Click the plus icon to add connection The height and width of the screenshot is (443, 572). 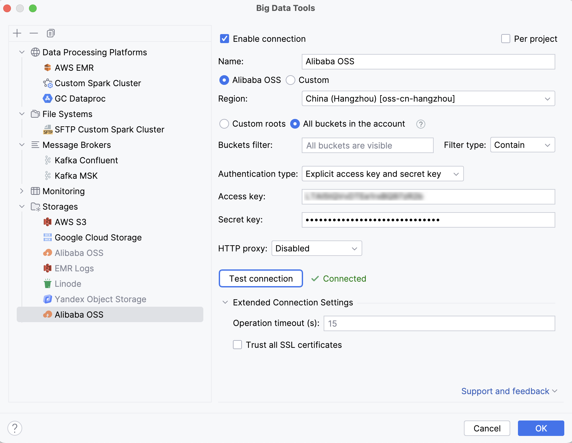(17, 33)
